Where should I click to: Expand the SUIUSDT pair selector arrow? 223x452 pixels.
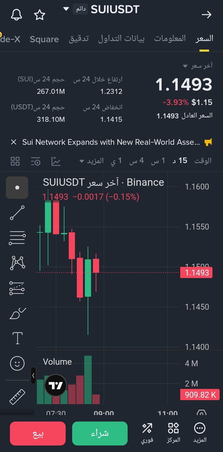click(x=66, y=9)
